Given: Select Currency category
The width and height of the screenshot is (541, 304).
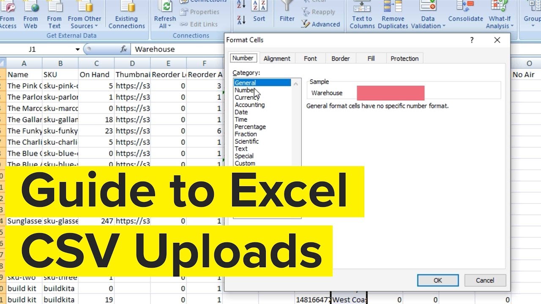Looking at the screenshot, I should tap(262, 98).
